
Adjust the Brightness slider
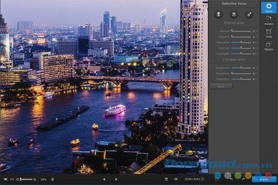(241, 68)
